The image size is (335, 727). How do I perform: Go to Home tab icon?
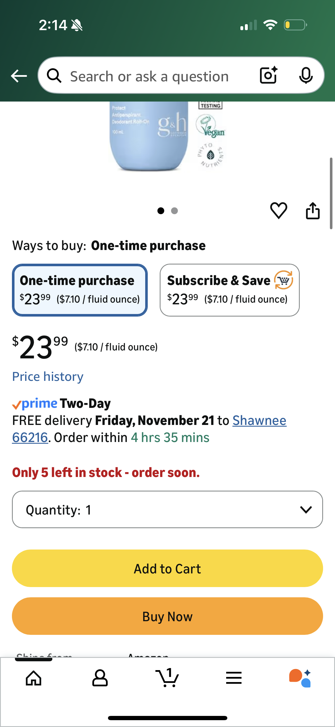(x=34, y=678)
